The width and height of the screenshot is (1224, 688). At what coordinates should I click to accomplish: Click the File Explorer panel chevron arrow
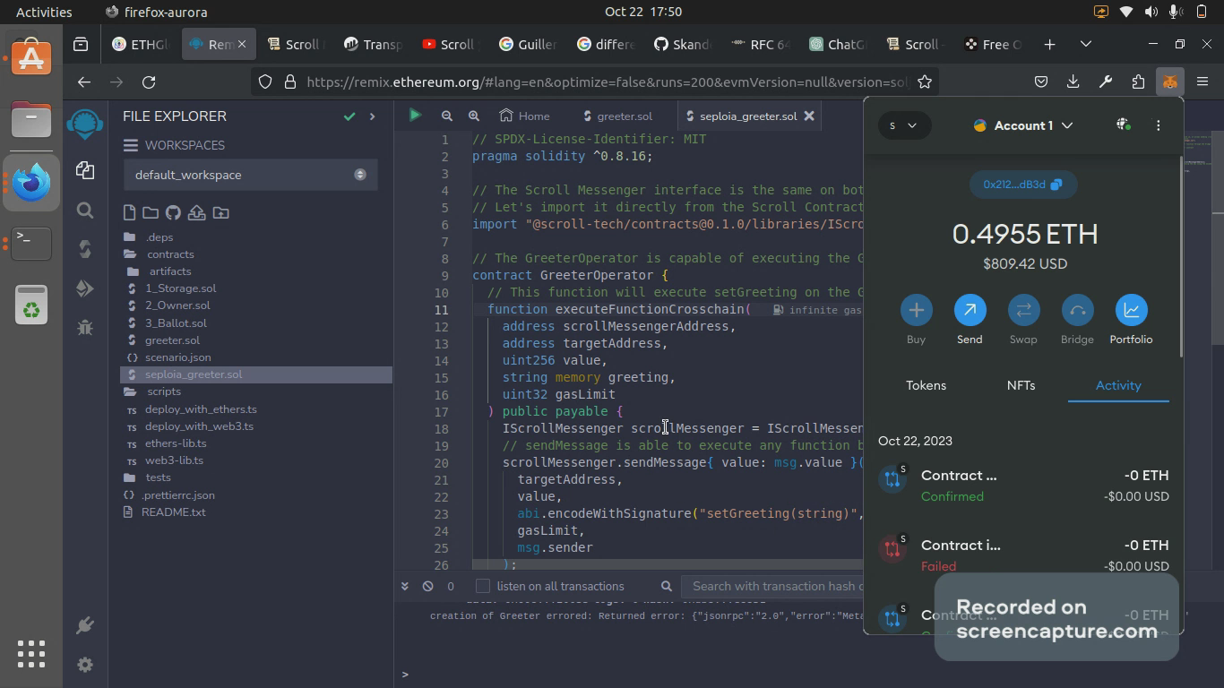point(372,116)
